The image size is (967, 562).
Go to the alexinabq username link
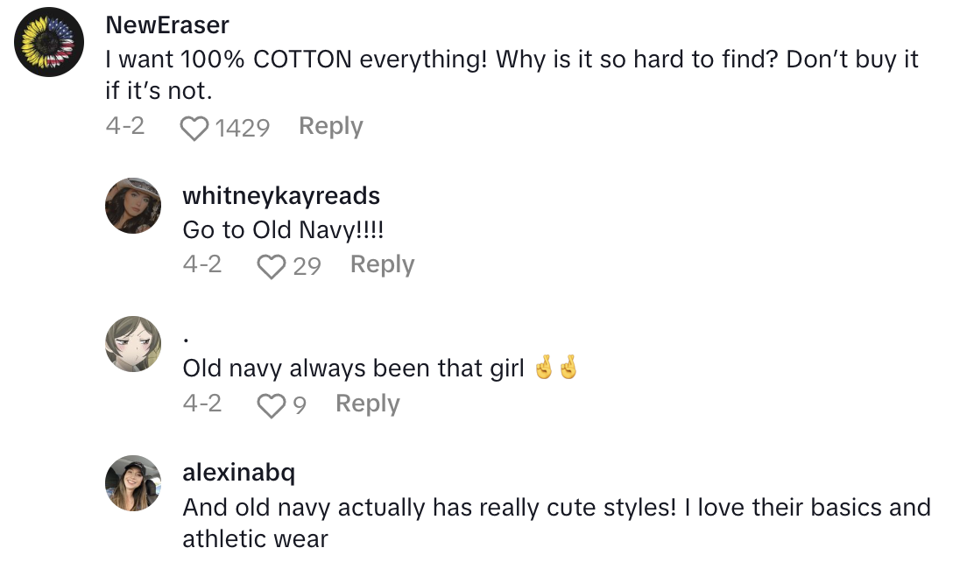click(238, 474)
